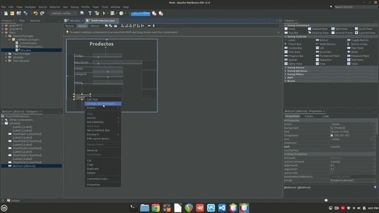Open the default config dropdown

[63, 13]
